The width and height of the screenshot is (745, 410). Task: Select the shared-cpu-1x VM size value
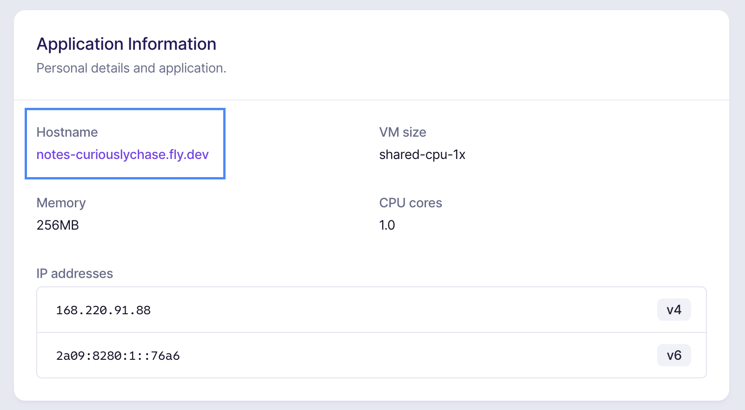422,154
